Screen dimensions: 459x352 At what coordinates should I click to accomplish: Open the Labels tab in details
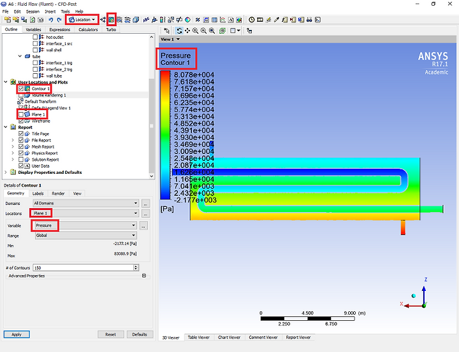coord(38,194)
